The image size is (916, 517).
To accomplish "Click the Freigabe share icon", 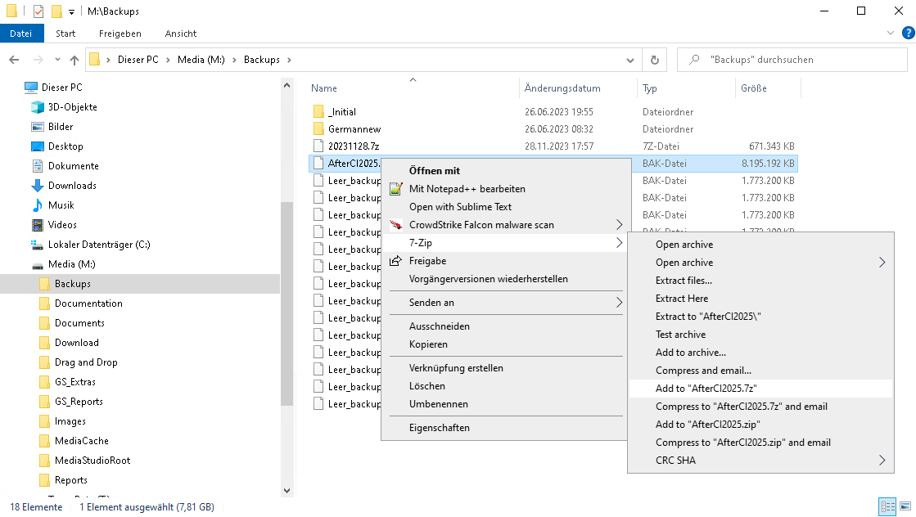I will pyautogui.click(x=396, y=261).
